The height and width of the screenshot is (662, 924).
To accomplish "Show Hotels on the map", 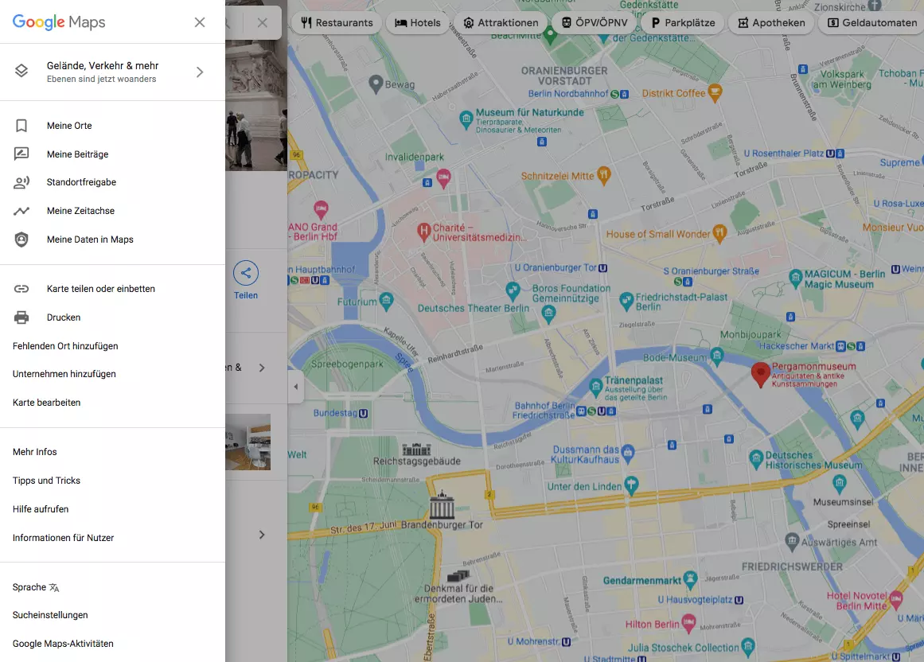I will click(x=417, y=23).
